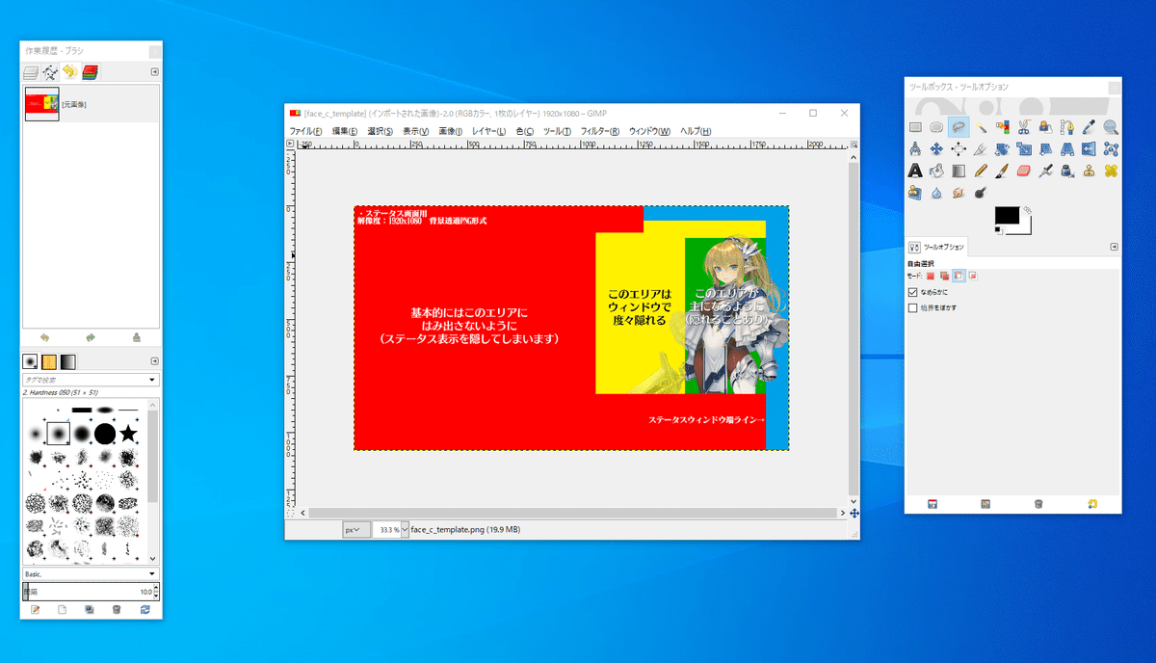Select the Perspective Clone tool
1156x663 pixels.
(915, 193)
